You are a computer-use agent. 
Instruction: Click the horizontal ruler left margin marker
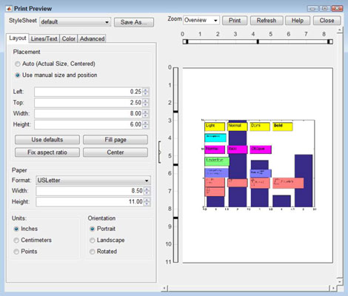(187, 41)
